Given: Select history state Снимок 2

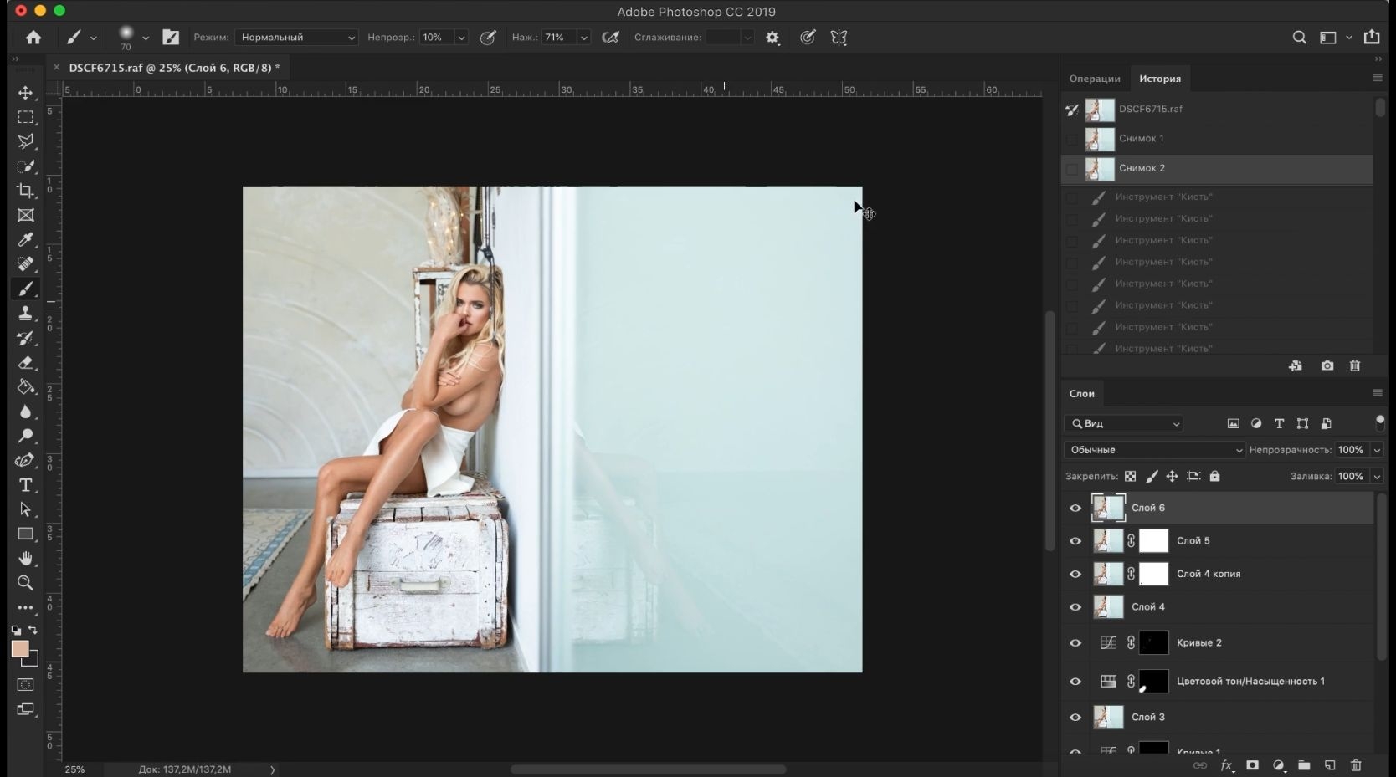Looking at the screenshot, I should pos(1217,169).
